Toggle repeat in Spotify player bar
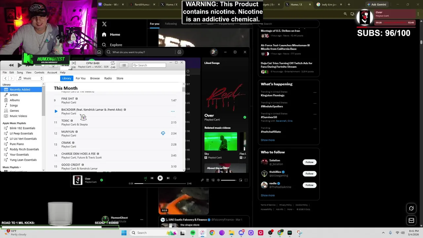The height and width of the screenshot is (238, 423). coord(175,178)
